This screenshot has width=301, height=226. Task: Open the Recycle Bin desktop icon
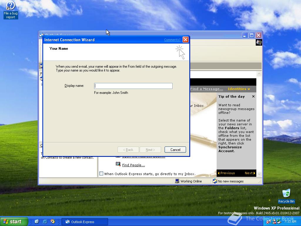point(286,196)
